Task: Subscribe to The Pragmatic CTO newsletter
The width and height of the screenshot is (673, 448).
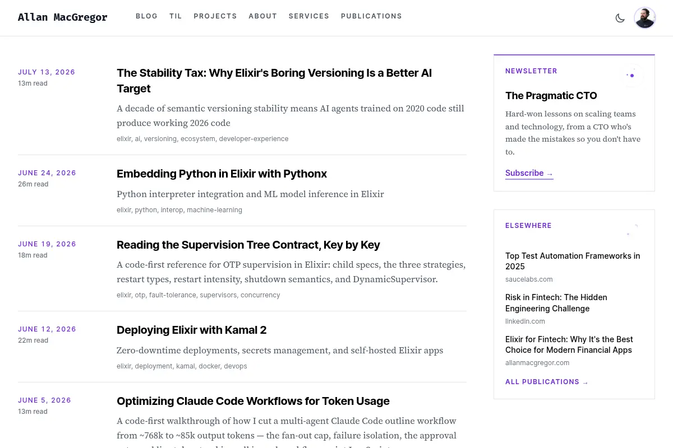Action: 529,174
